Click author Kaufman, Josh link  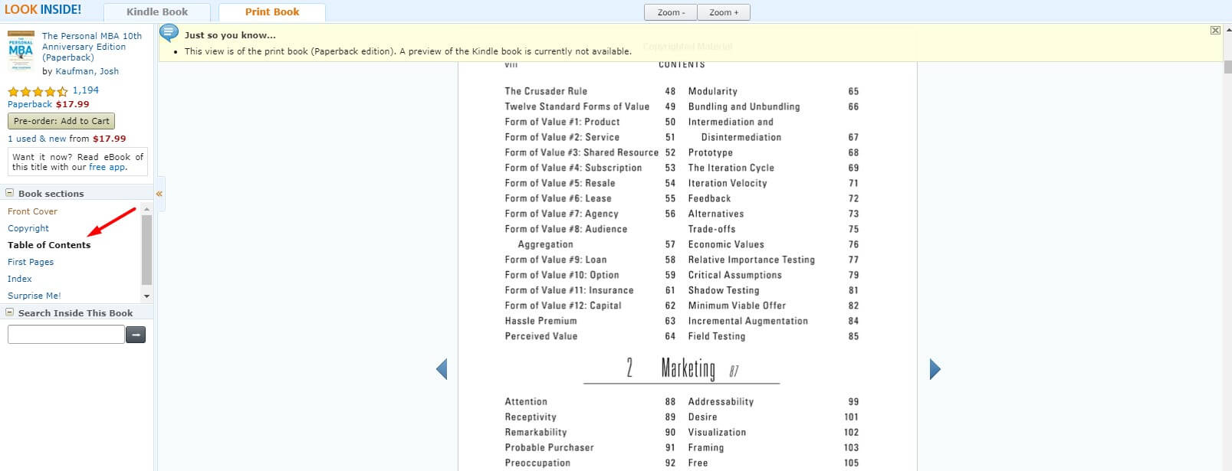[87, 71]
